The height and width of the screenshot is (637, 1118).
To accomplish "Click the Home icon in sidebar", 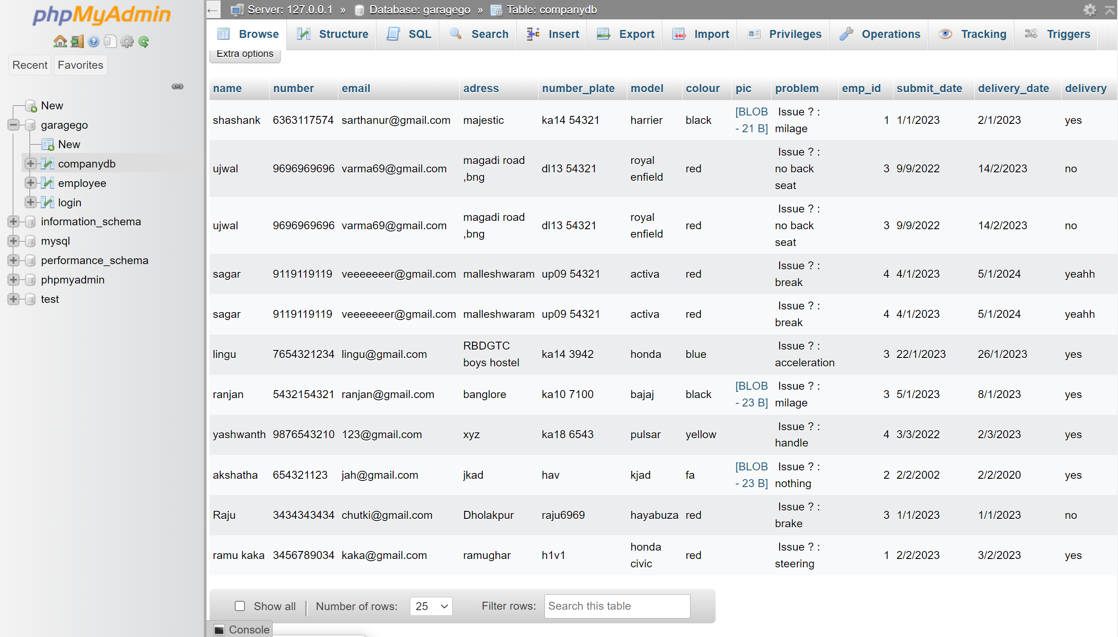I will pos(60,42).
